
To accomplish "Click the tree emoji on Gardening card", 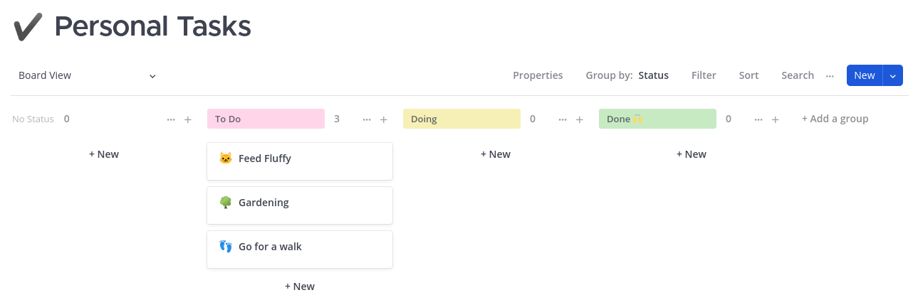I will (226, 203).
